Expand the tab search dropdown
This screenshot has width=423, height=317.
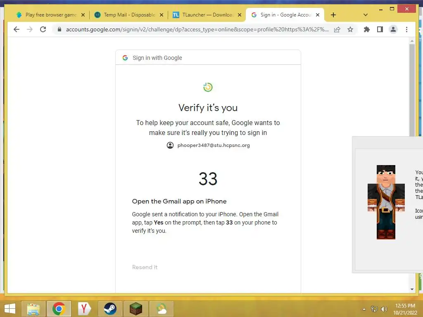(x=366, y=15)
